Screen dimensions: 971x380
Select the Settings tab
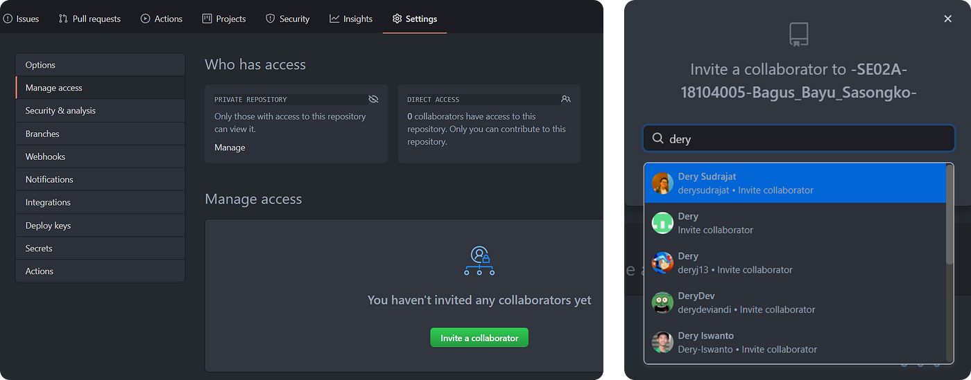[x=415, y=19]
